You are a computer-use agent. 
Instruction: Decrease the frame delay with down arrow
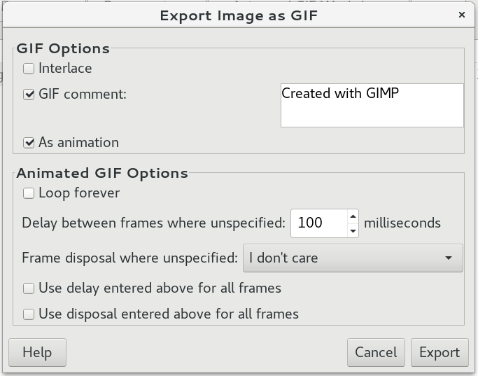point(353,230)
